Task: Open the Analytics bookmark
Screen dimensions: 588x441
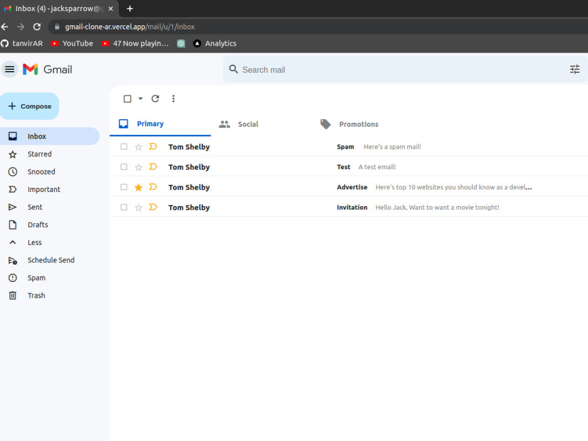Action: (x=215, y=43)
